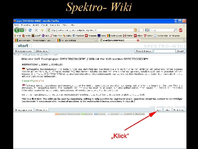The height and width of the screenshot is (149, 198).
Task: Close the second Spektroskopie browser tab
Action: [96, 40]
